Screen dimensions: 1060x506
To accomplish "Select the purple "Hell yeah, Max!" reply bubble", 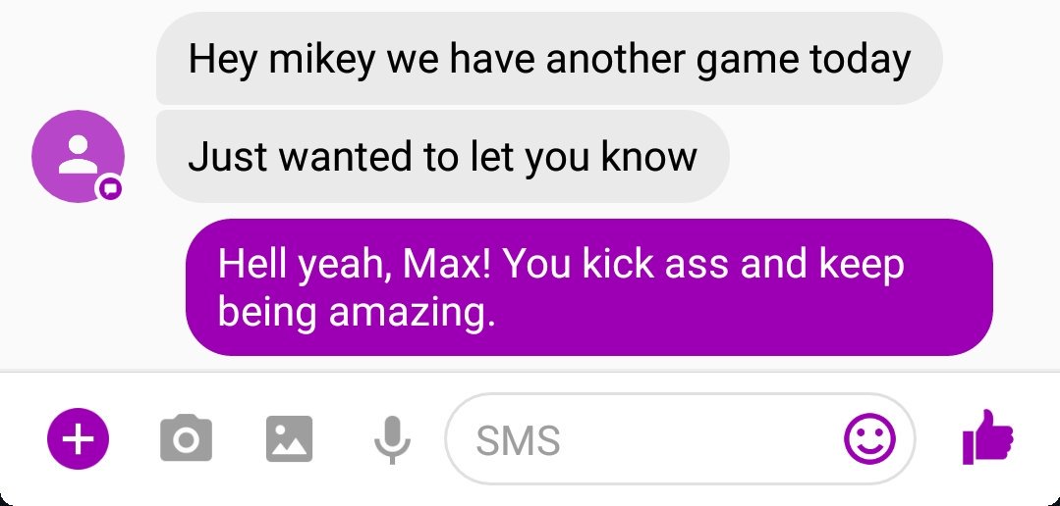I will (x=588, y=286).
